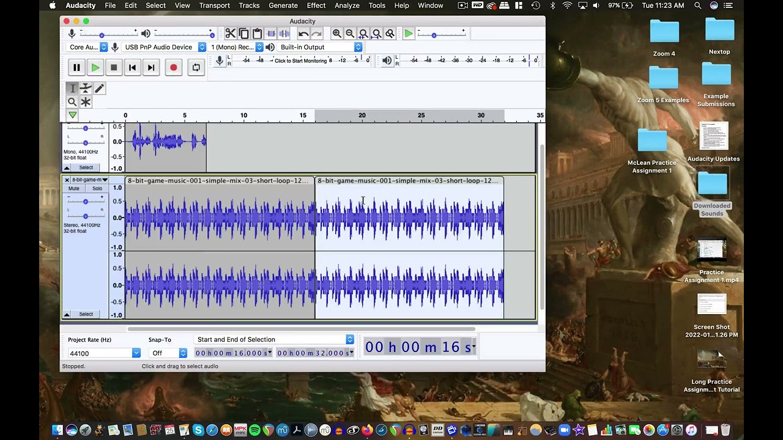This screenshot has height=440, width=783.
Task: Solo the 8-bit-game-music track
Action: [x=97, y=188]
